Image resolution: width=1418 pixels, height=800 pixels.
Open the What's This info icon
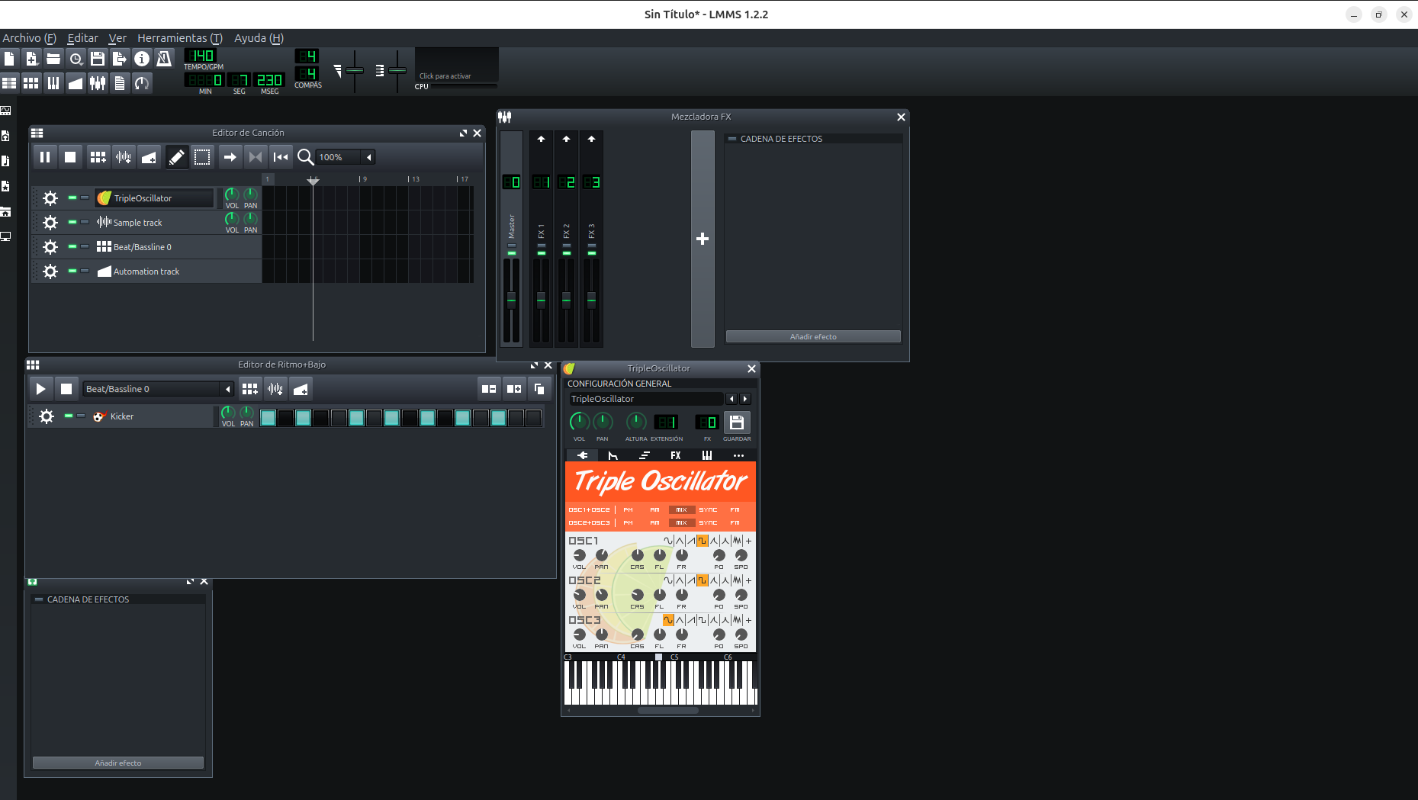tap(142, 59)
